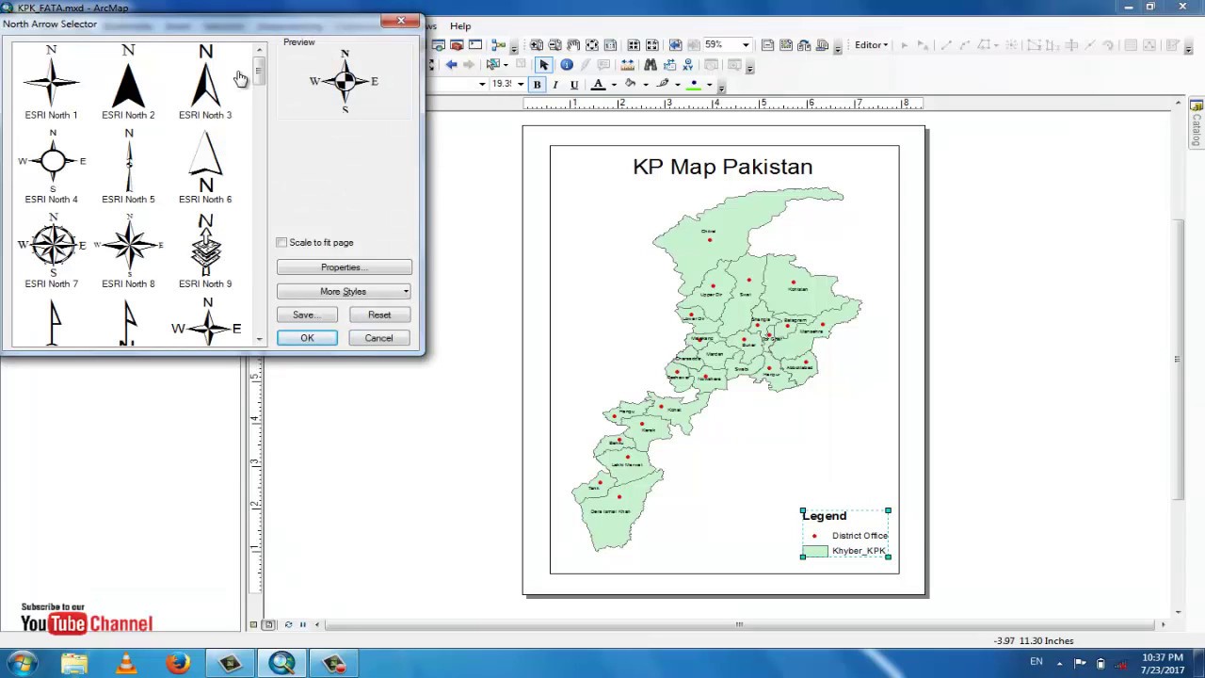Viewport: 1205px width, 678px height.
Task: Pick the ESRI North 3 arrow
Action: (205, 82)
